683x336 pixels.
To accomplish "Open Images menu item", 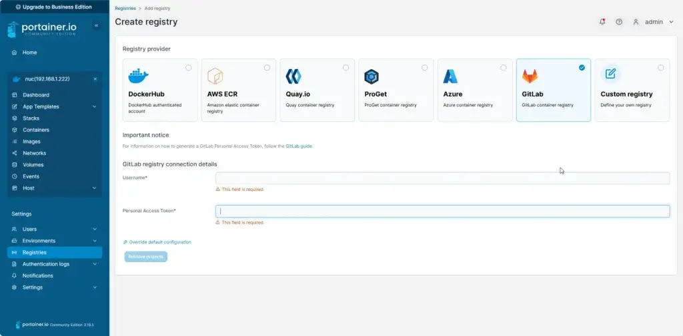I will pos(55,142).
